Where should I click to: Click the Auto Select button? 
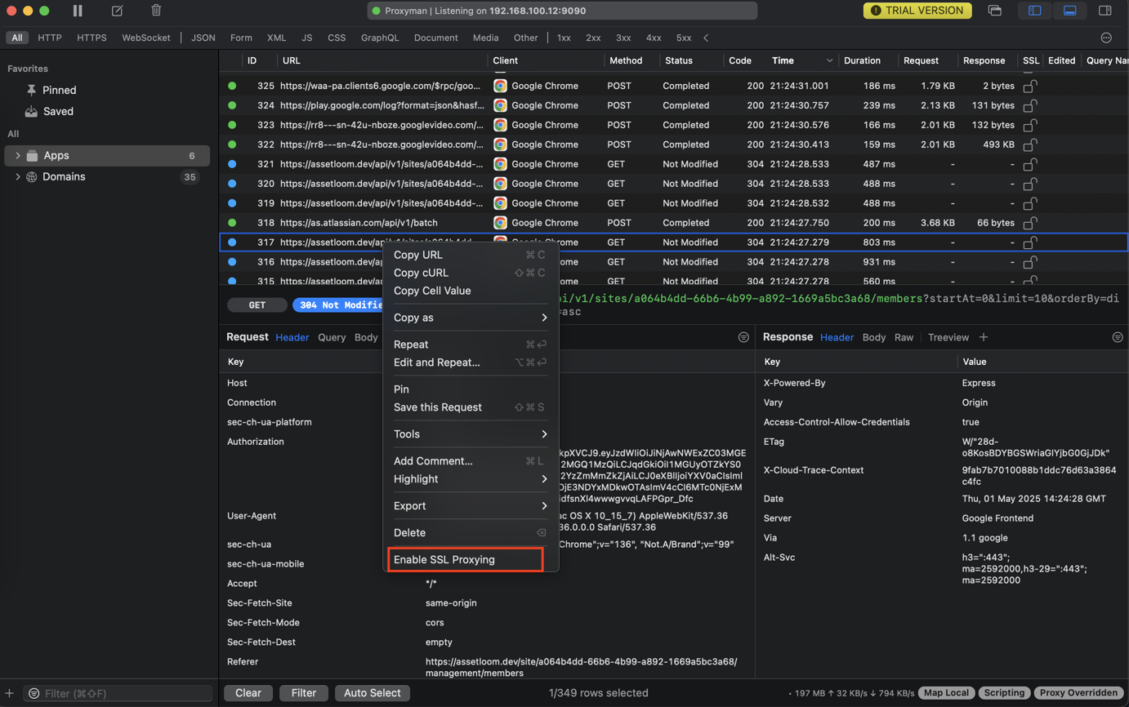click(x=372, y=693)
